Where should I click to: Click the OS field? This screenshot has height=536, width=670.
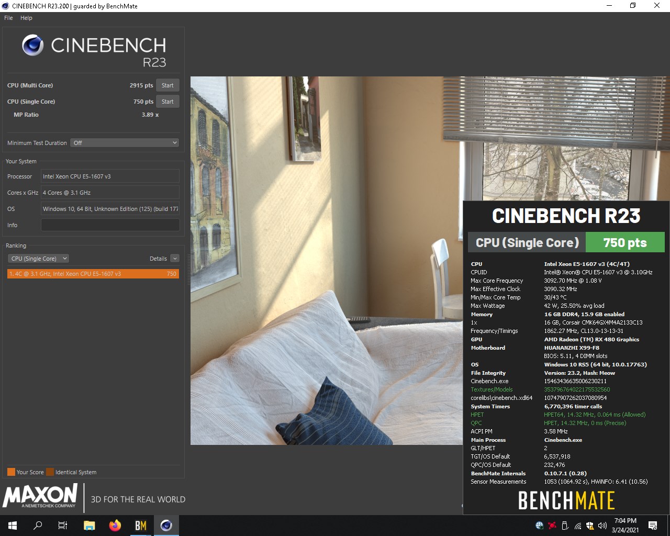point(110,209)
